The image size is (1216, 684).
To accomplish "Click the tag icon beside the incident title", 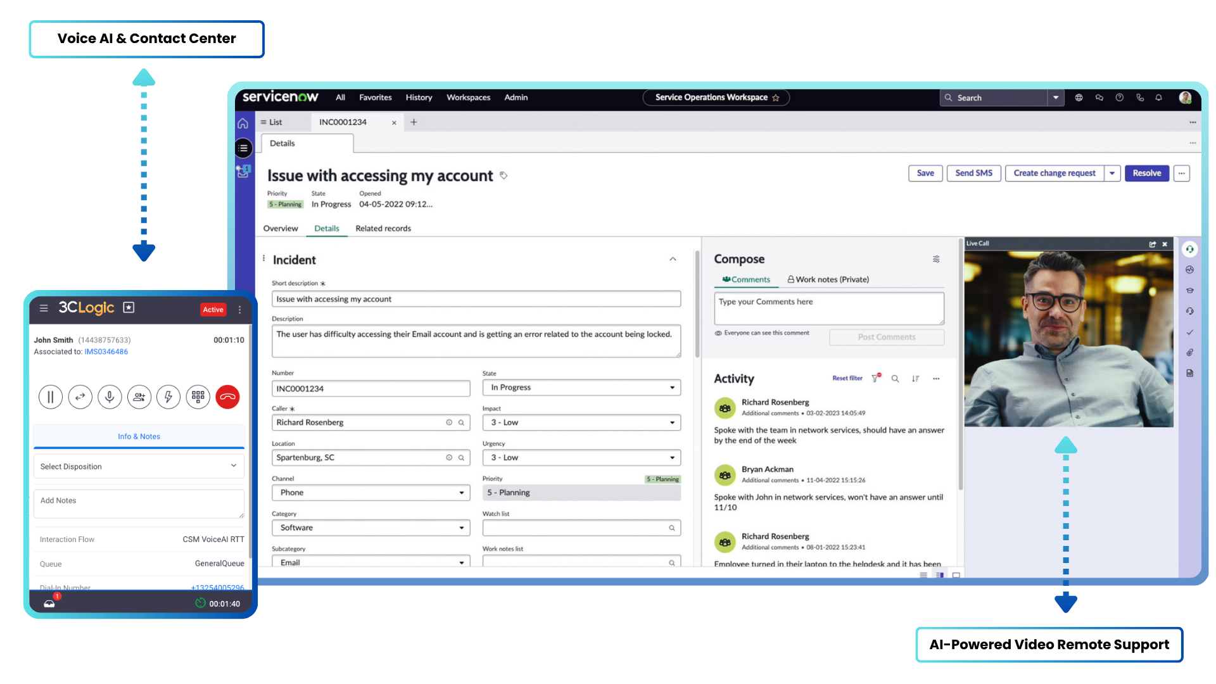I will [x=503, y=175].
